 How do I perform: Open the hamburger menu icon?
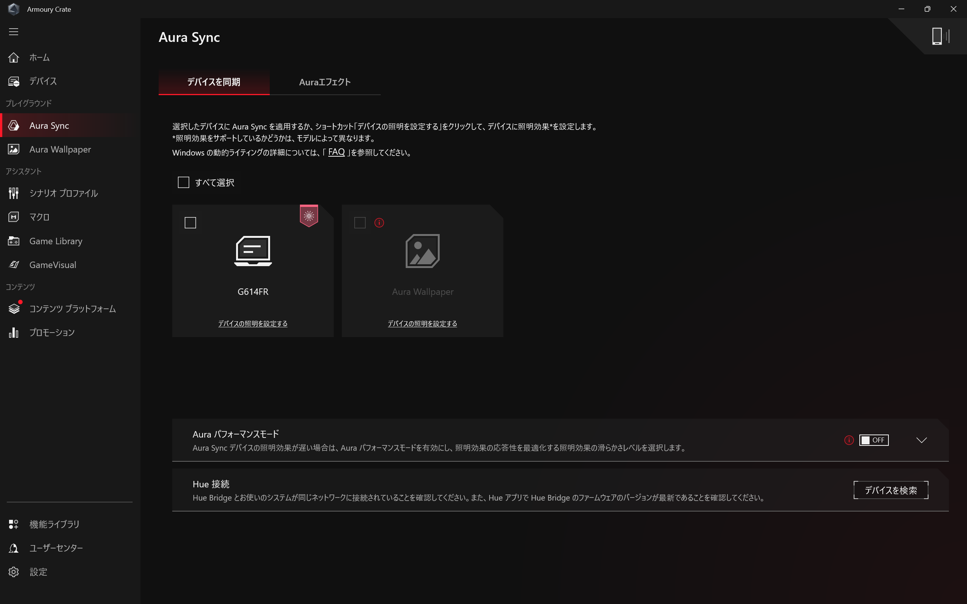tap(14, 32)
